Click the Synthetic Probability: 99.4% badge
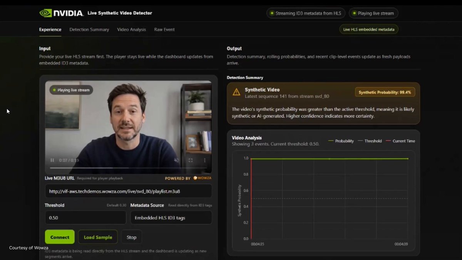 click(385, 92)
